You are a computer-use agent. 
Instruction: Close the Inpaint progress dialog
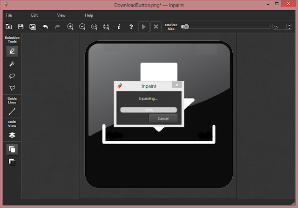coord(177,85)
